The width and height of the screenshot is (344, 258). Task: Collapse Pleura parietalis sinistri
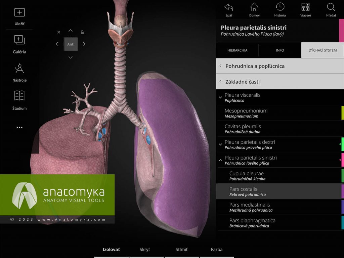[x=221, y=160]
